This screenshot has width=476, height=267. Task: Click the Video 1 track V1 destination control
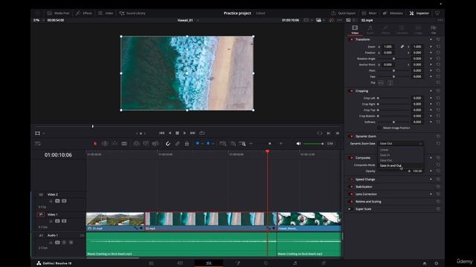[41, 214]
